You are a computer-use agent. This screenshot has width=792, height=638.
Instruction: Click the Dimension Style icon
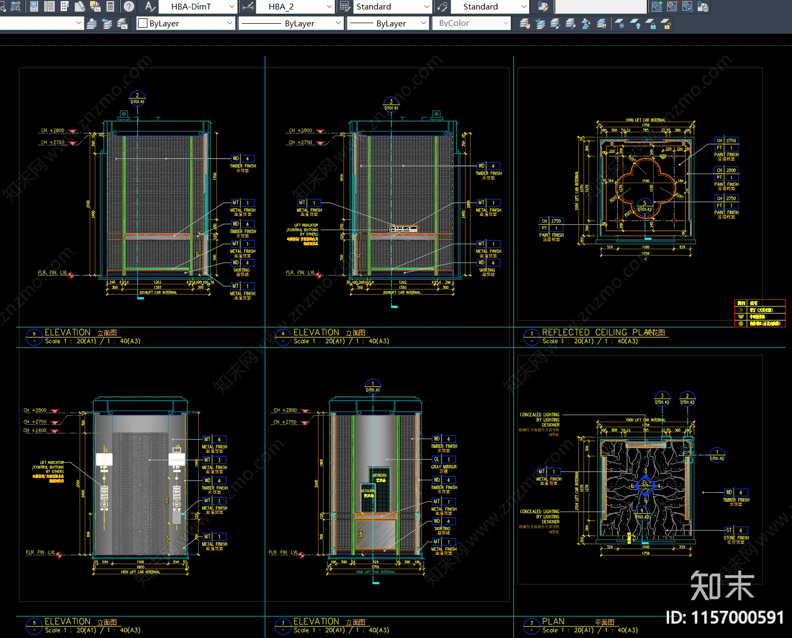click(x=248, y=6)
